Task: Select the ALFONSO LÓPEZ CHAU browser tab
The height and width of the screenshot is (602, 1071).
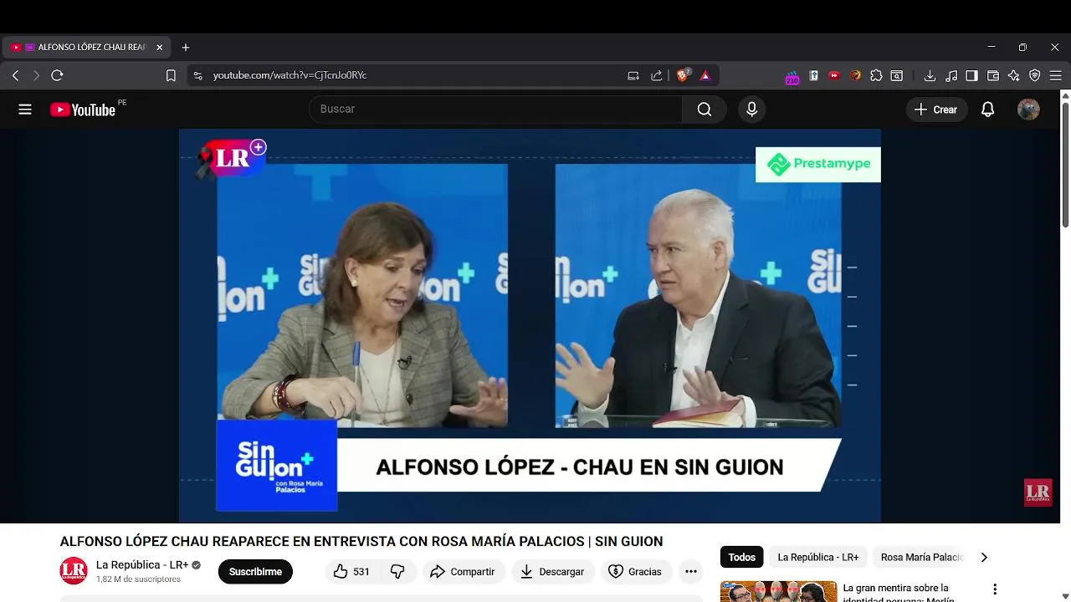Action: point(87,48)
